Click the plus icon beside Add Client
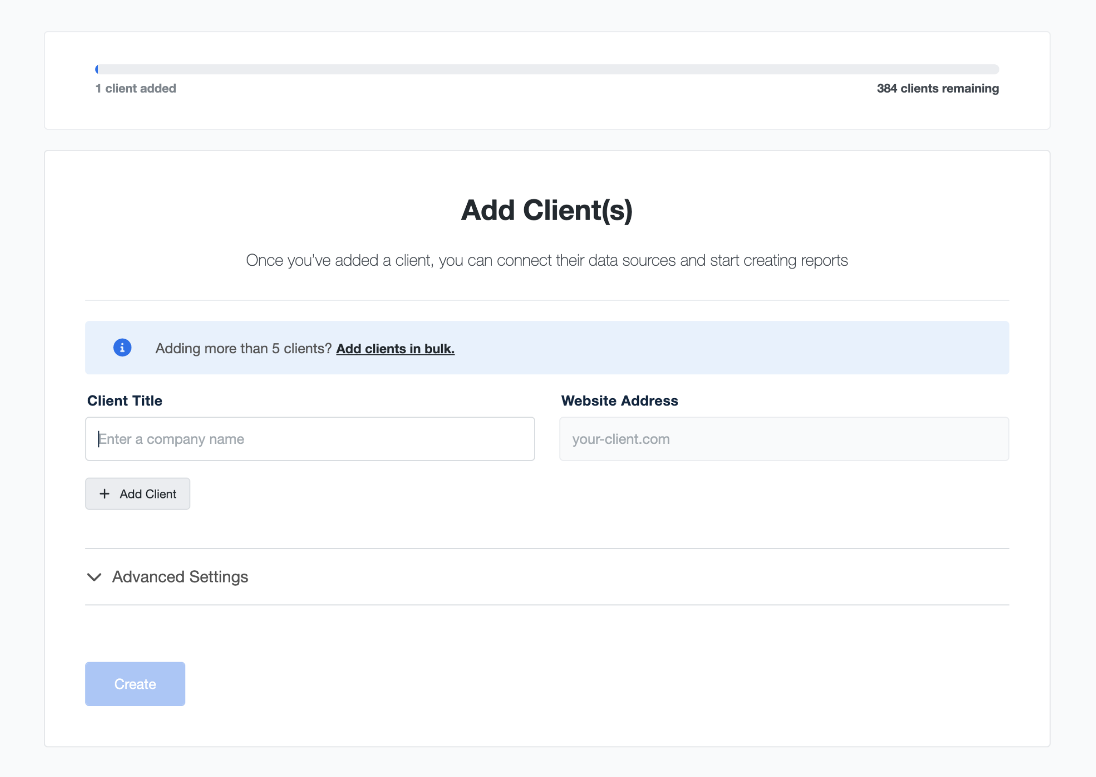This screenshot has width=1096, height=777. point(104,494)
